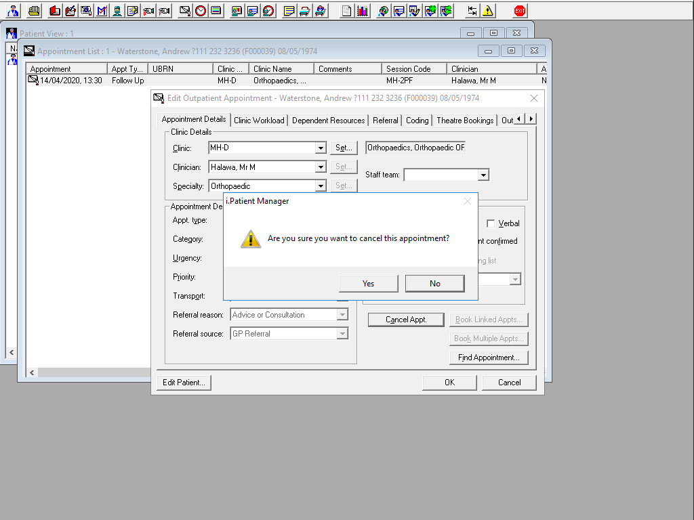This screenshot has width=694, height=520.
Task: Open the red book toolbar icon
Action: click(55, 11)
